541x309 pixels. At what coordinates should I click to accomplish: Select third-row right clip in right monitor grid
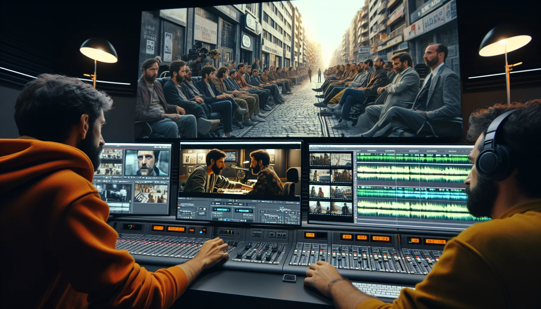(x=341, y=192)
